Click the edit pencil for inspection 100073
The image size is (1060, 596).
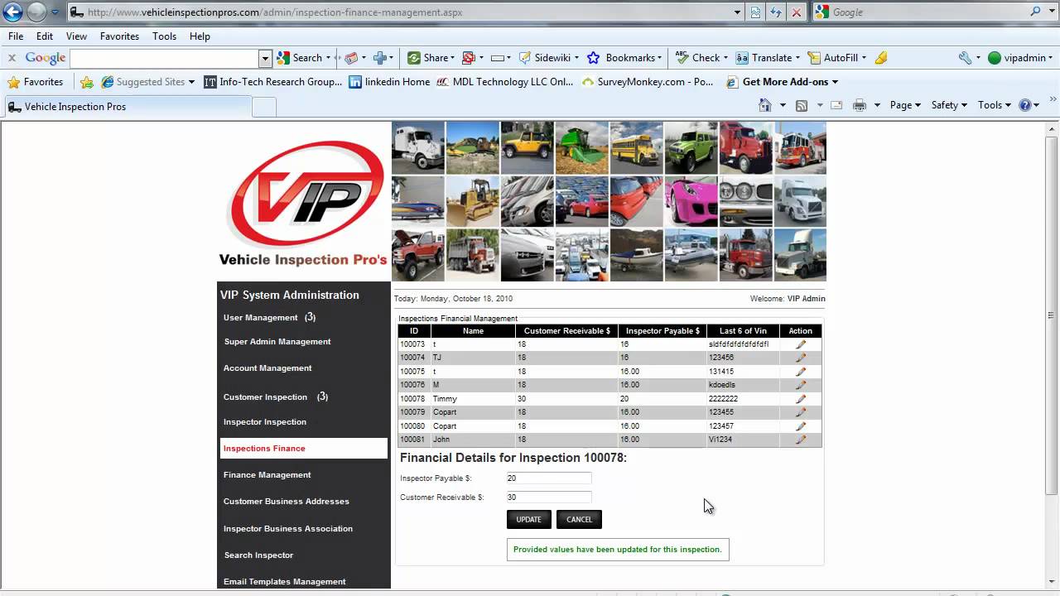point(801,344)
